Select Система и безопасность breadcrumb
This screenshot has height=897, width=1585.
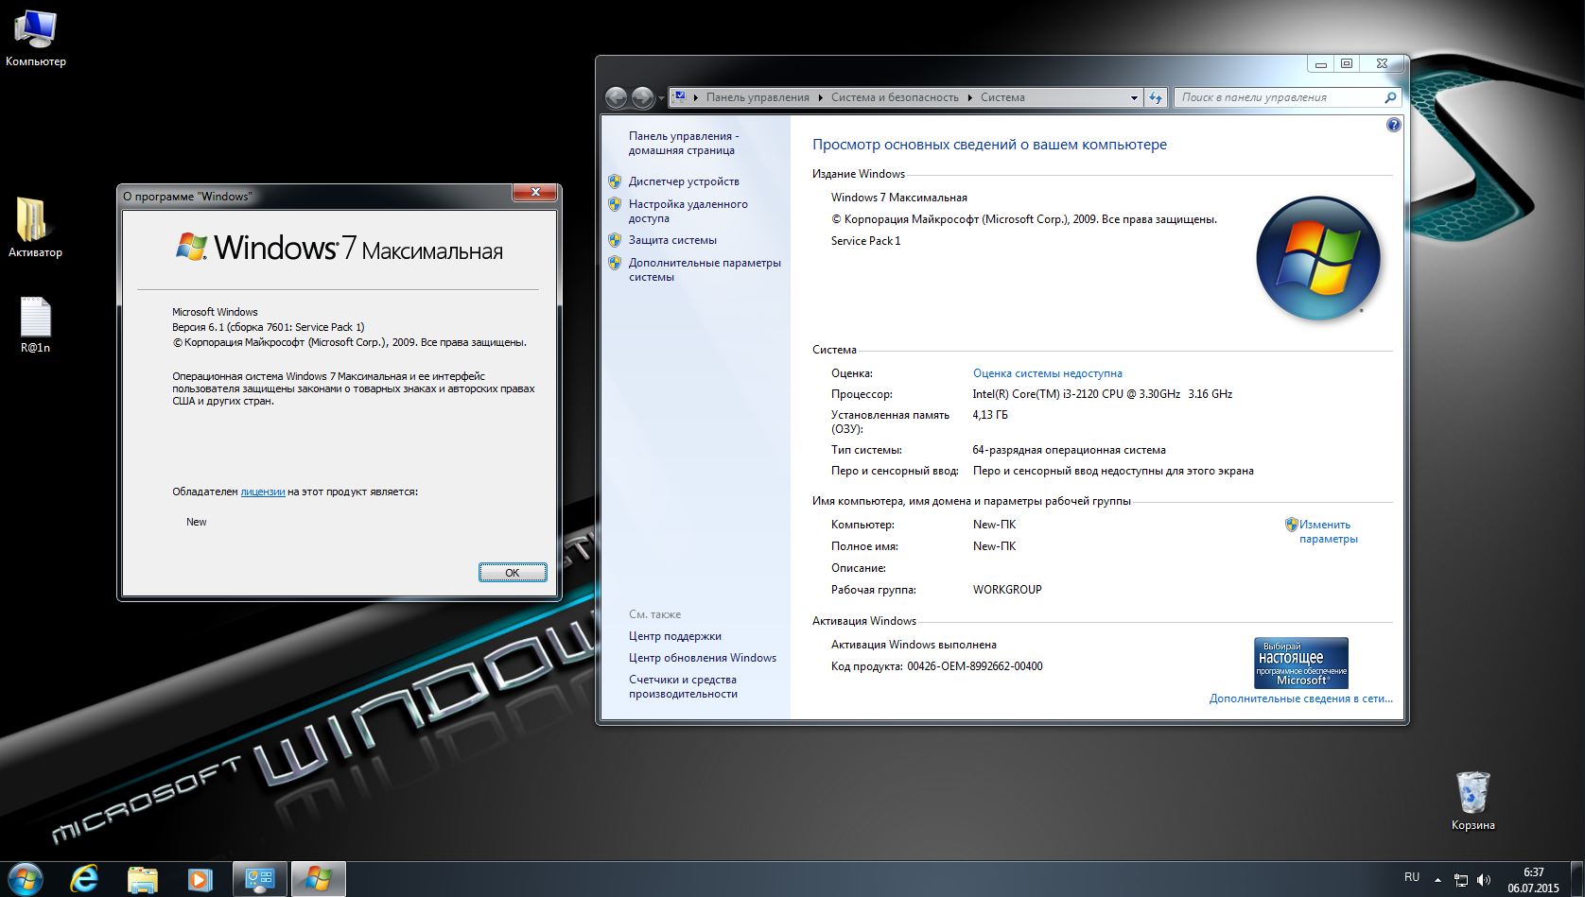(895, 97)
